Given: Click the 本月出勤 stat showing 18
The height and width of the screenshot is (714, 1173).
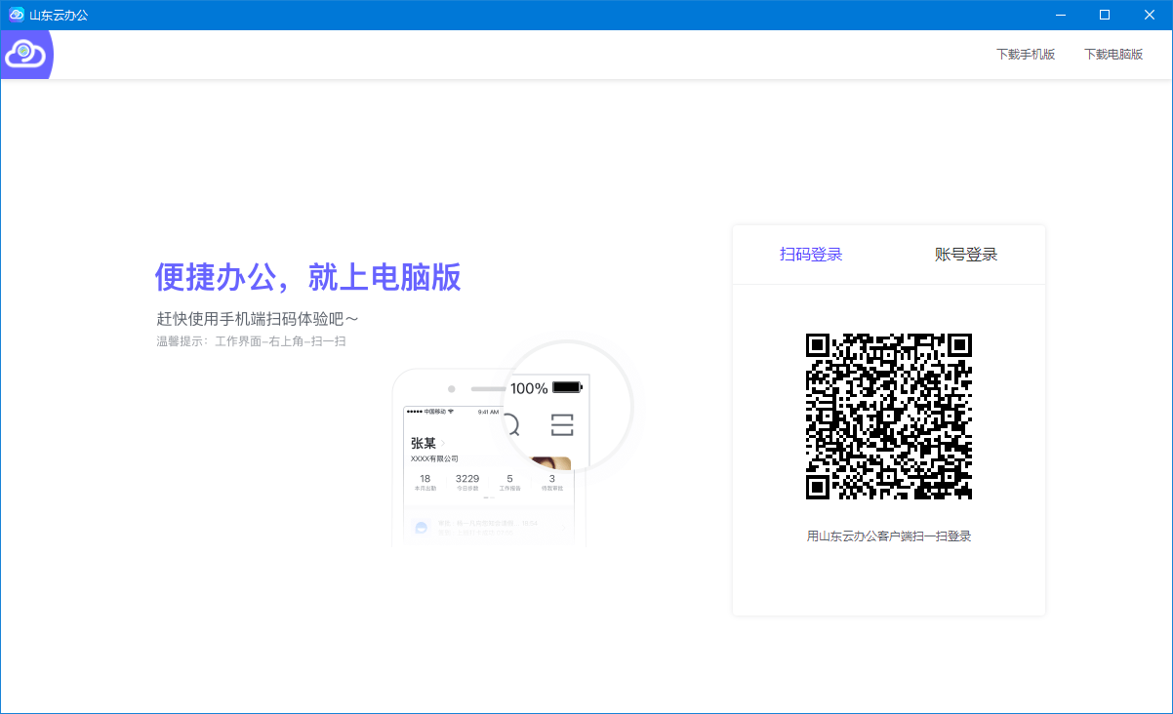Looking at the screenshot, I should pos(425,482).
